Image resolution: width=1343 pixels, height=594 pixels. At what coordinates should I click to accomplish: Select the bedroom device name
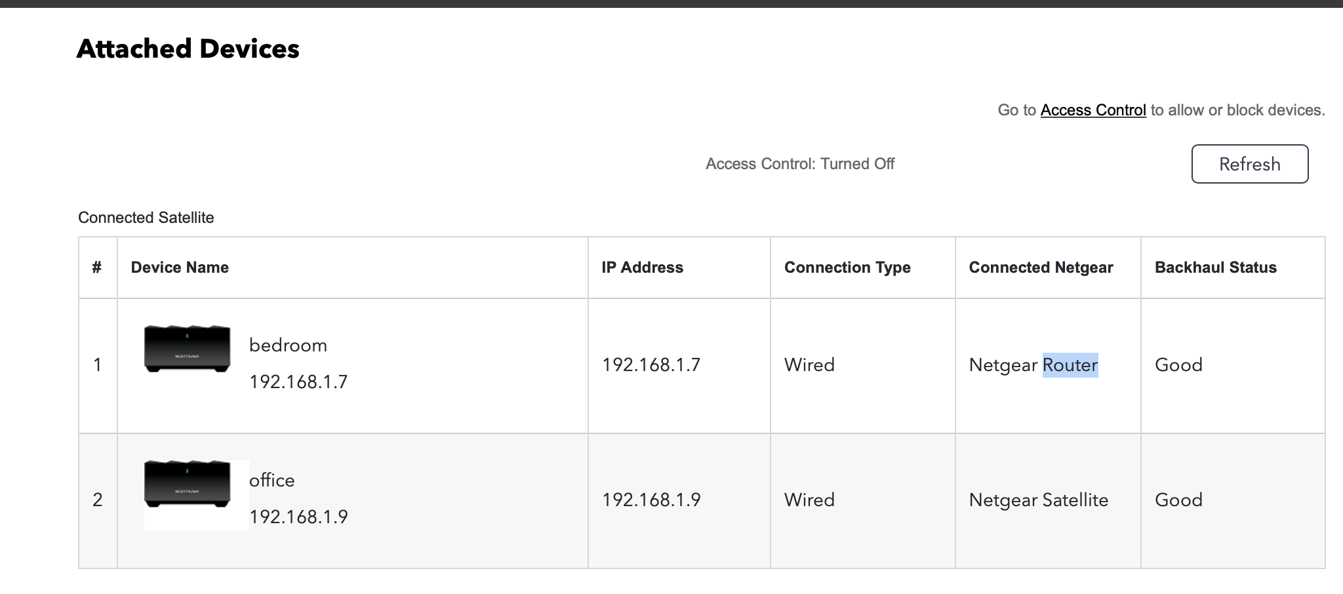point(288,346)
